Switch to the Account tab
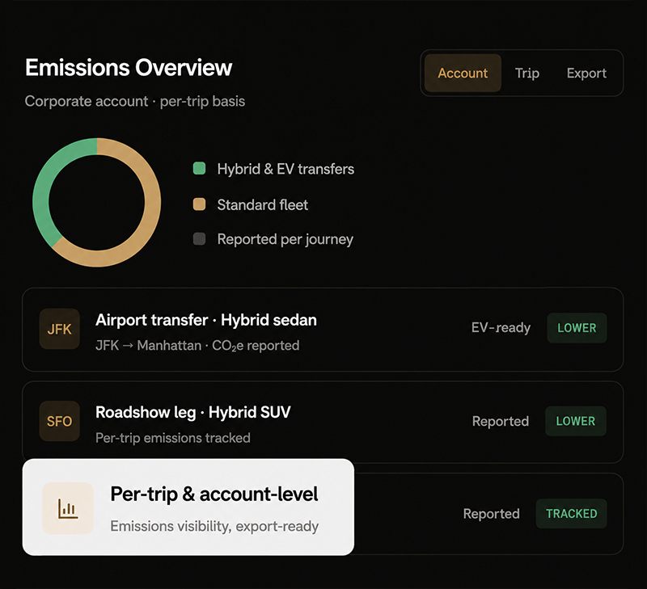Screen dimensions: 647x589 [x=463, y=73]
